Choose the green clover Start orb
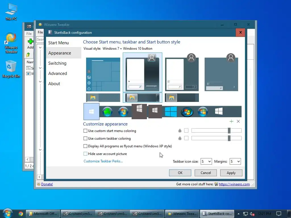291x218 pixels. tap(107, 112)
